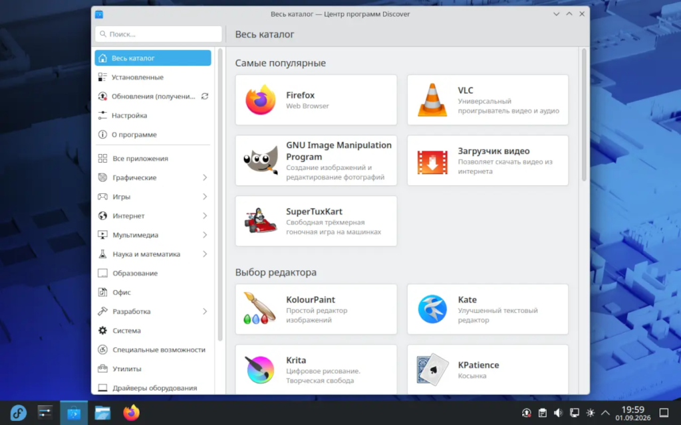Screen dimensions: 681x425
Task: Click the Система gear icon
Action: click(102, 331)
